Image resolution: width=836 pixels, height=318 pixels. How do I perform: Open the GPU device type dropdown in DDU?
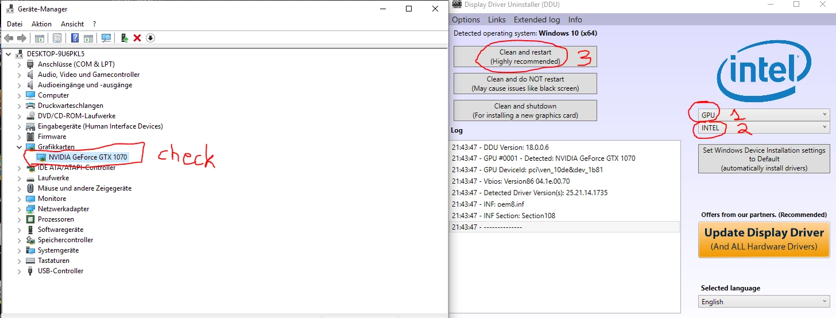764,115
